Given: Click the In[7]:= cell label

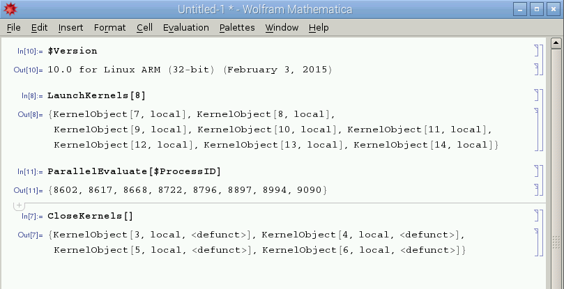Looking at the screenshot, I should point(32,217).
